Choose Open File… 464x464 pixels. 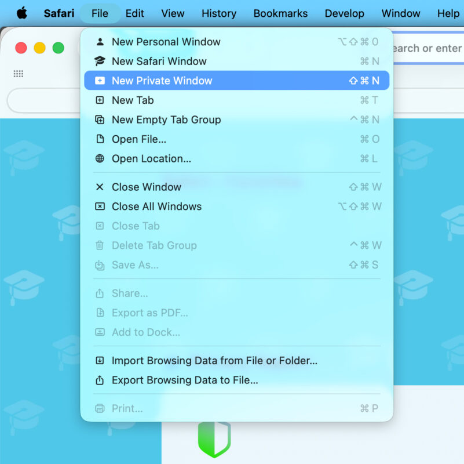click(237, 139)
